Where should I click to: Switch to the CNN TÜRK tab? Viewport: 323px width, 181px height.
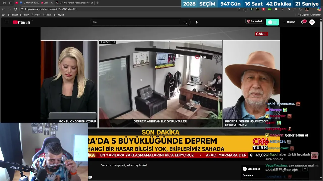[x=34, y=3]
